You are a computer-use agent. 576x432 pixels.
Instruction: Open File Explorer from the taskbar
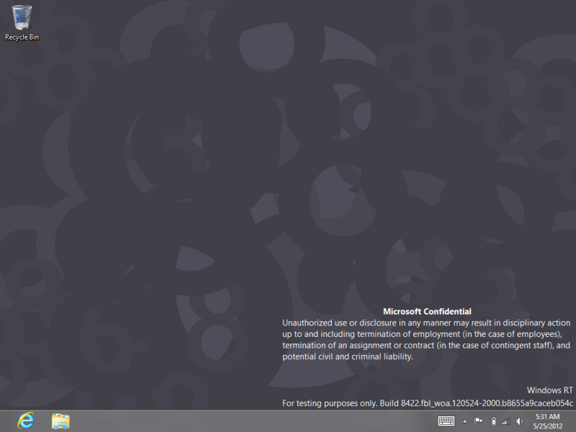coord(60,421)
